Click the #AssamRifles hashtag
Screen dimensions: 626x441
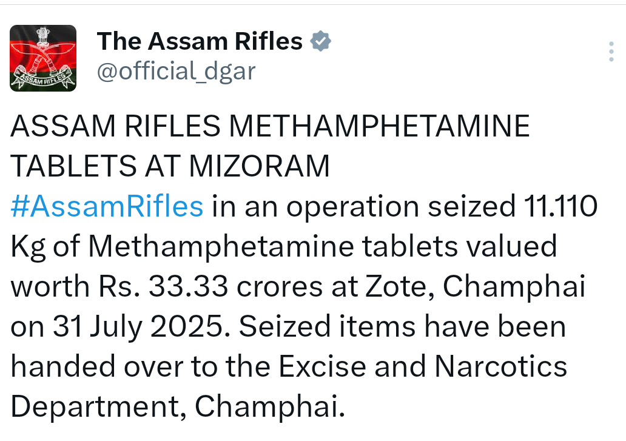click(x=107, y=206)
